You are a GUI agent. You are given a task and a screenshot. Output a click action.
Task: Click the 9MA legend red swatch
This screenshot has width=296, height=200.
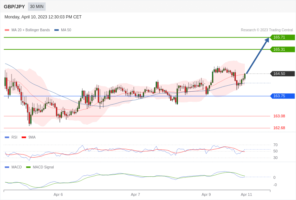click(x=24, y=137)
